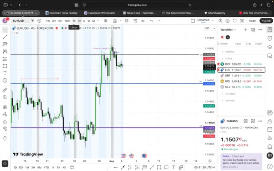Image resolution: width=274 pixels, height=171 pixels.
Task: Select the W weekly timeframe
Action: (x=89, y=21)
